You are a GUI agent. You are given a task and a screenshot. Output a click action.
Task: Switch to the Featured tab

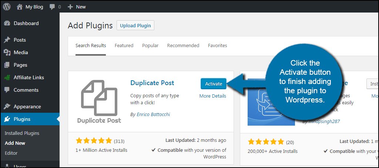124,45
